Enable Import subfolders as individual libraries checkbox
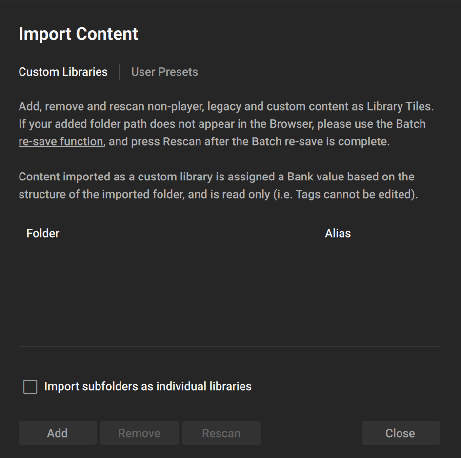Screen dimensions: 461x458 [x=30, y=387]
